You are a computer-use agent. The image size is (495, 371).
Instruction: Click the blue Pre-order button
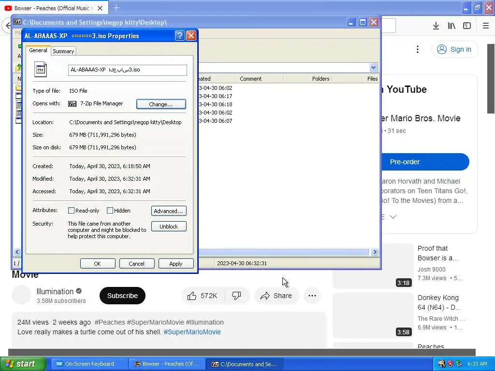(425, 162)
